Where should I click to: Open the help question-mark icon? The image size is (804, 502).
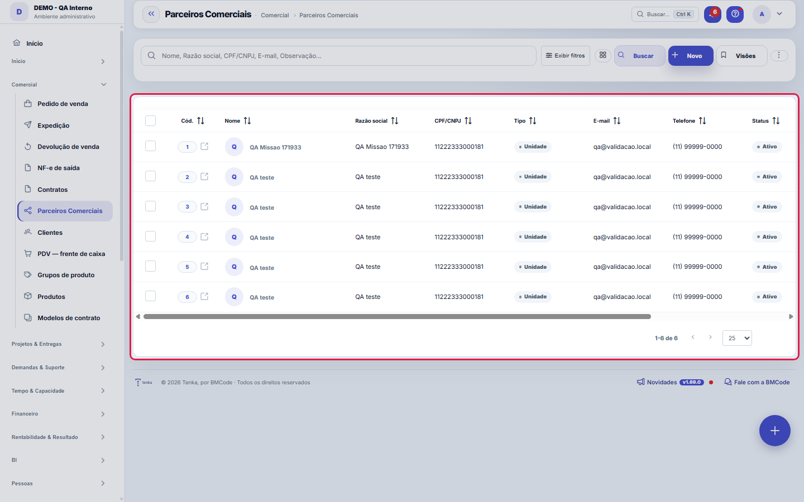[735, 14]
